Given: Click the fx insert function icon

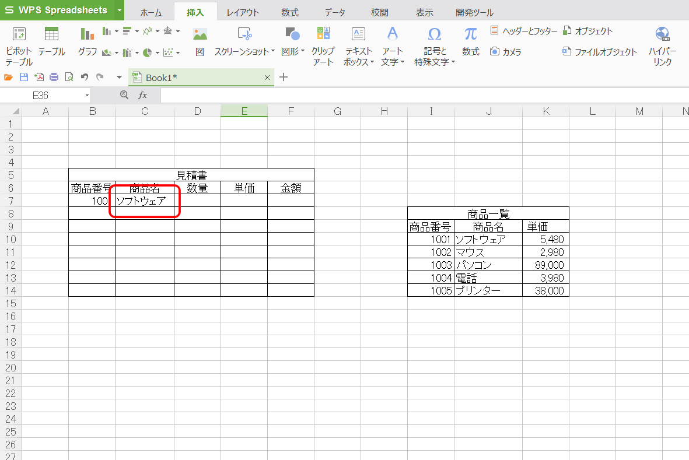Looking at the screenshot, I should 143,95.
